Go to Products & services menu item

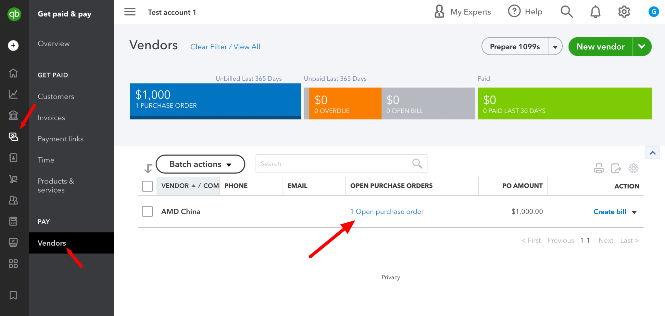[x=56, y=185]
